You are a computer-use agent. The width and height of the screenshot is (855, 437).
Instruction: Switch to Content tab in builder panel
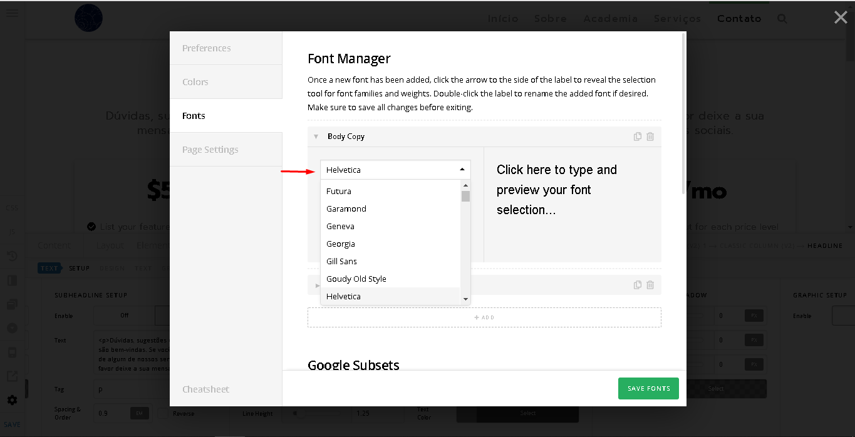click(x=54, y=245)
